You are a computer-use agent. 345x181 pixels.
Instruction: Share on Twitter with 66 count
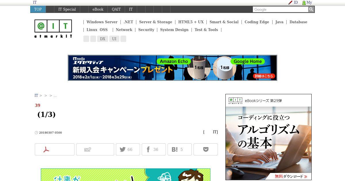(x=128, y=149)
